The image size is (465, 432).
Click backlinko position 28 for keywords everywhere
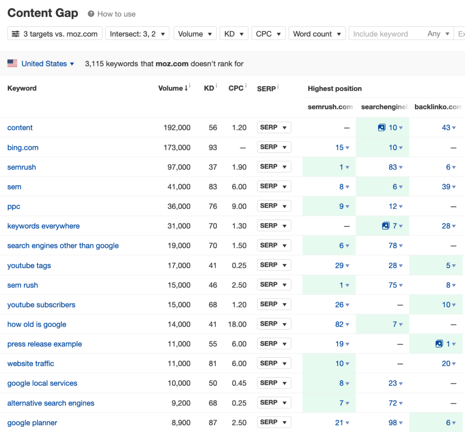coord(449,226)
